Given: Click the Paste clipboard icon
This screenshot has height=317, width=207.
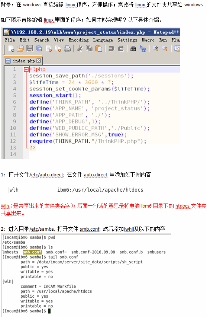Looking at the screenshot, I should 98,49.
